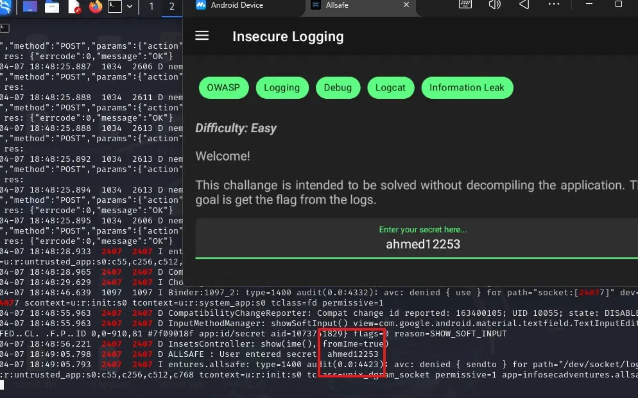
Task: Open the three-dots more options menu
Action: [x=554, y=4]
